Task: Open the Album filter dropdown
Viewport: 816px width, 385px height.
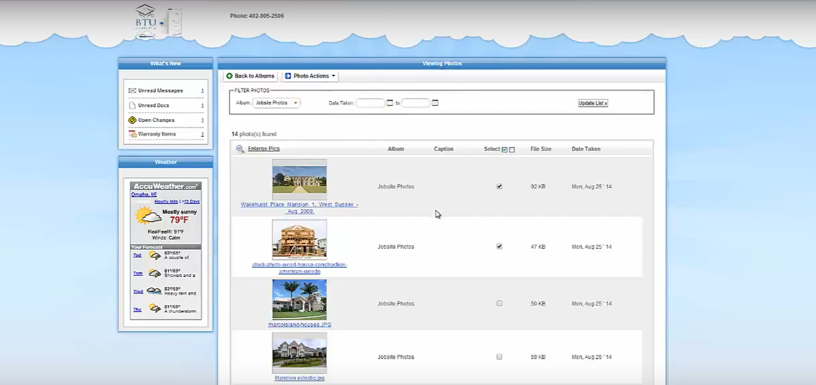Action: click(x=276, y=103)
